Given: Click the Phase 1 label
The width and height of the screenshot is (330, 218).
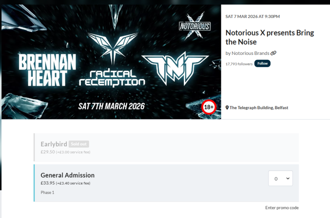Looking at the screenshot, I should pyautogui.click(x=47, y=192).
